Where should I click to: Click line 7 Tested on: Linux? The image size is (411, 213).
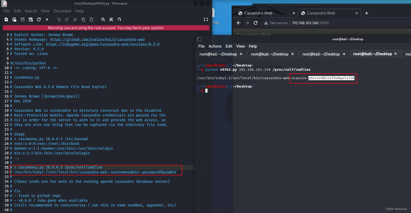tap(29, 54)
